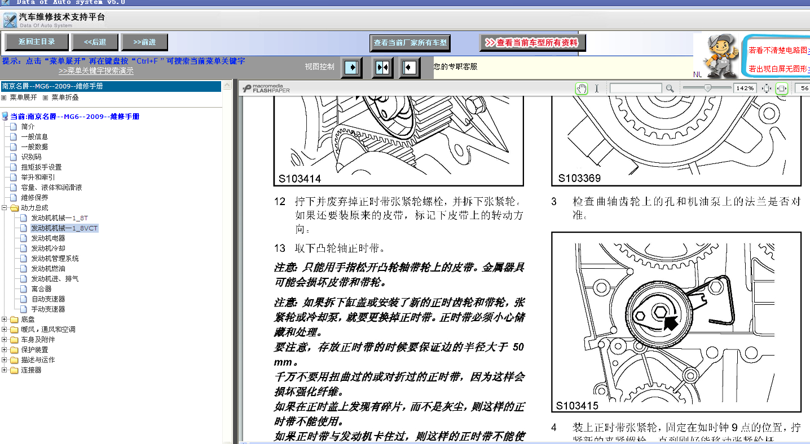
Task: Click the middle inward-arrows view control button
Action: tap(382, 68)
